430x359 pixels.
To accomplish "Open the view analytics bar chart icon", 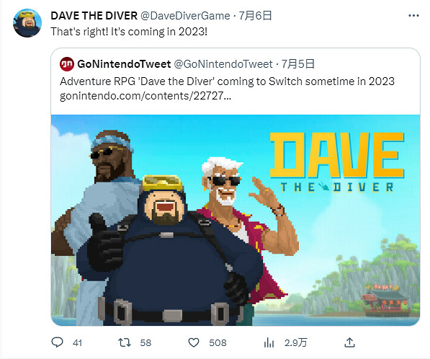I will point(269,342).
